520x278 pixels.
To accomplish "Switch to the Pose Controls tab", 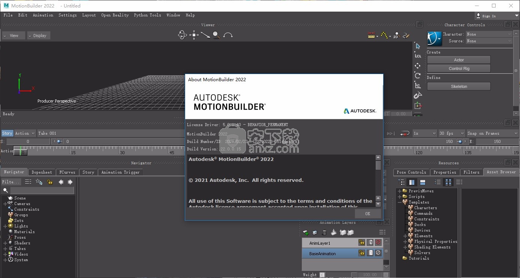I will (411, 172).
